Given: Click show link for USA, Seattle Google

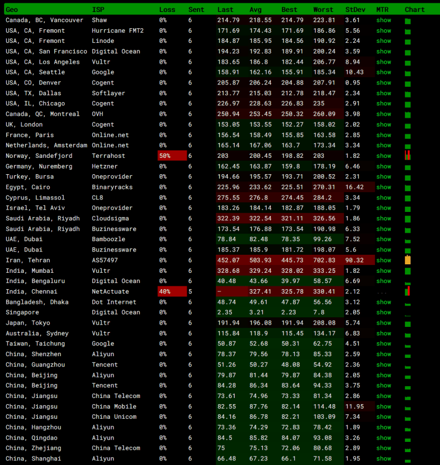Looking at the screenshot, I should click(384, 72).
